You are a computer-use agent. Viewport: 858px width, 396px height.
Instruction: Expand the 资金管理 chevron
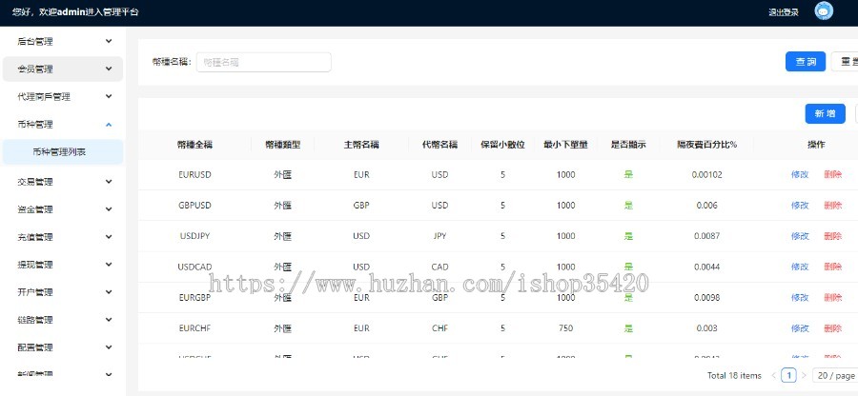click(109, 209)
